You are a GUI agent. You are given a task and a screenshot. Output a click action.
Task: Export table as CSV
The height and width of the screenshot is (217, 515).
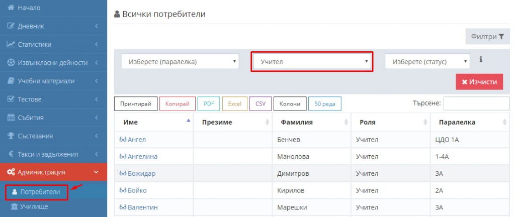(261, 104)
